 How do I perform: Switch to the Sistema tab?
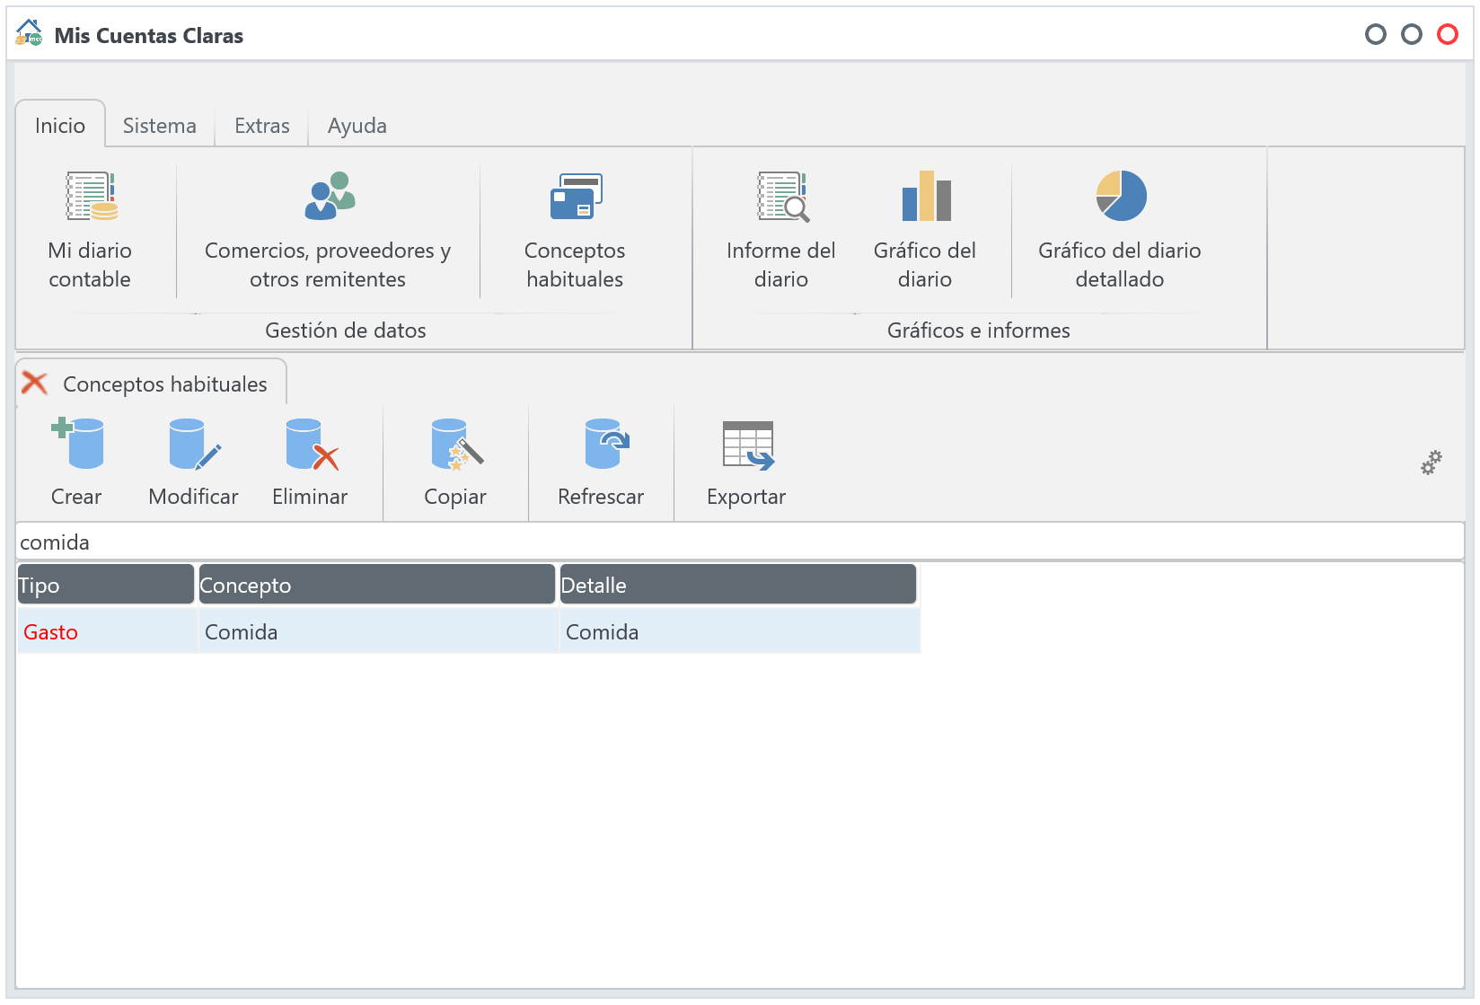tap(159, 126)
